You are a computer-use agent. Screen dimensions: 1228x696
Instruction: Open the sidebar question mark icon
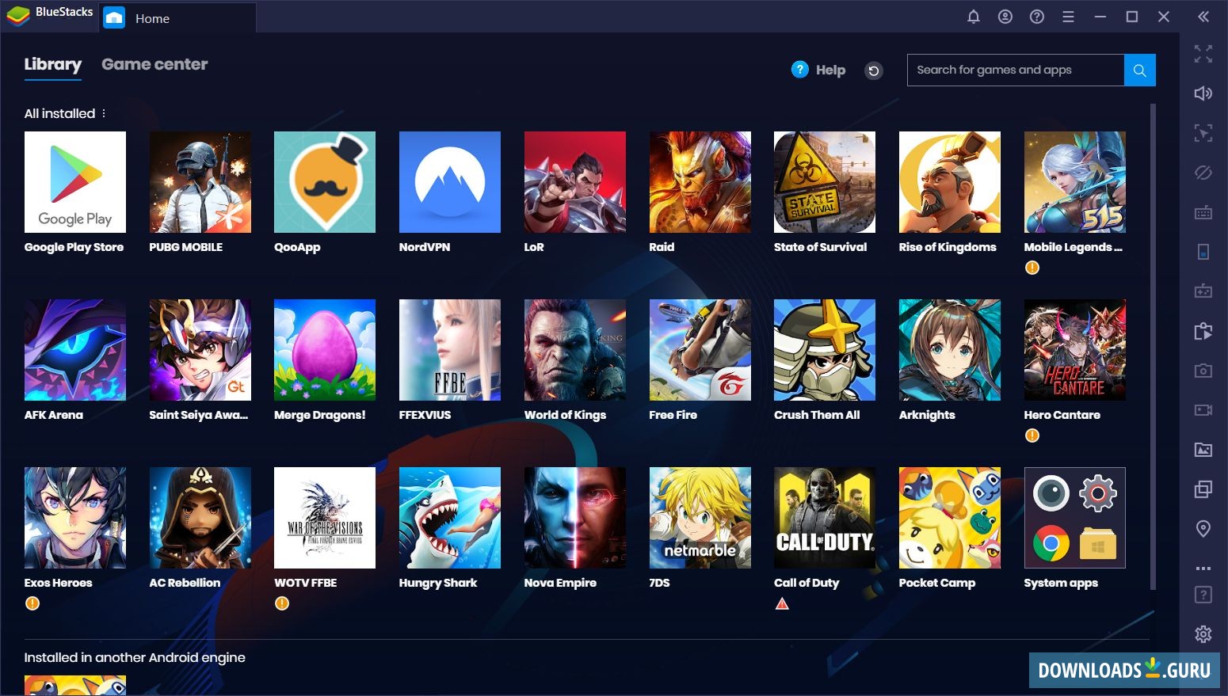(1203, 595)
